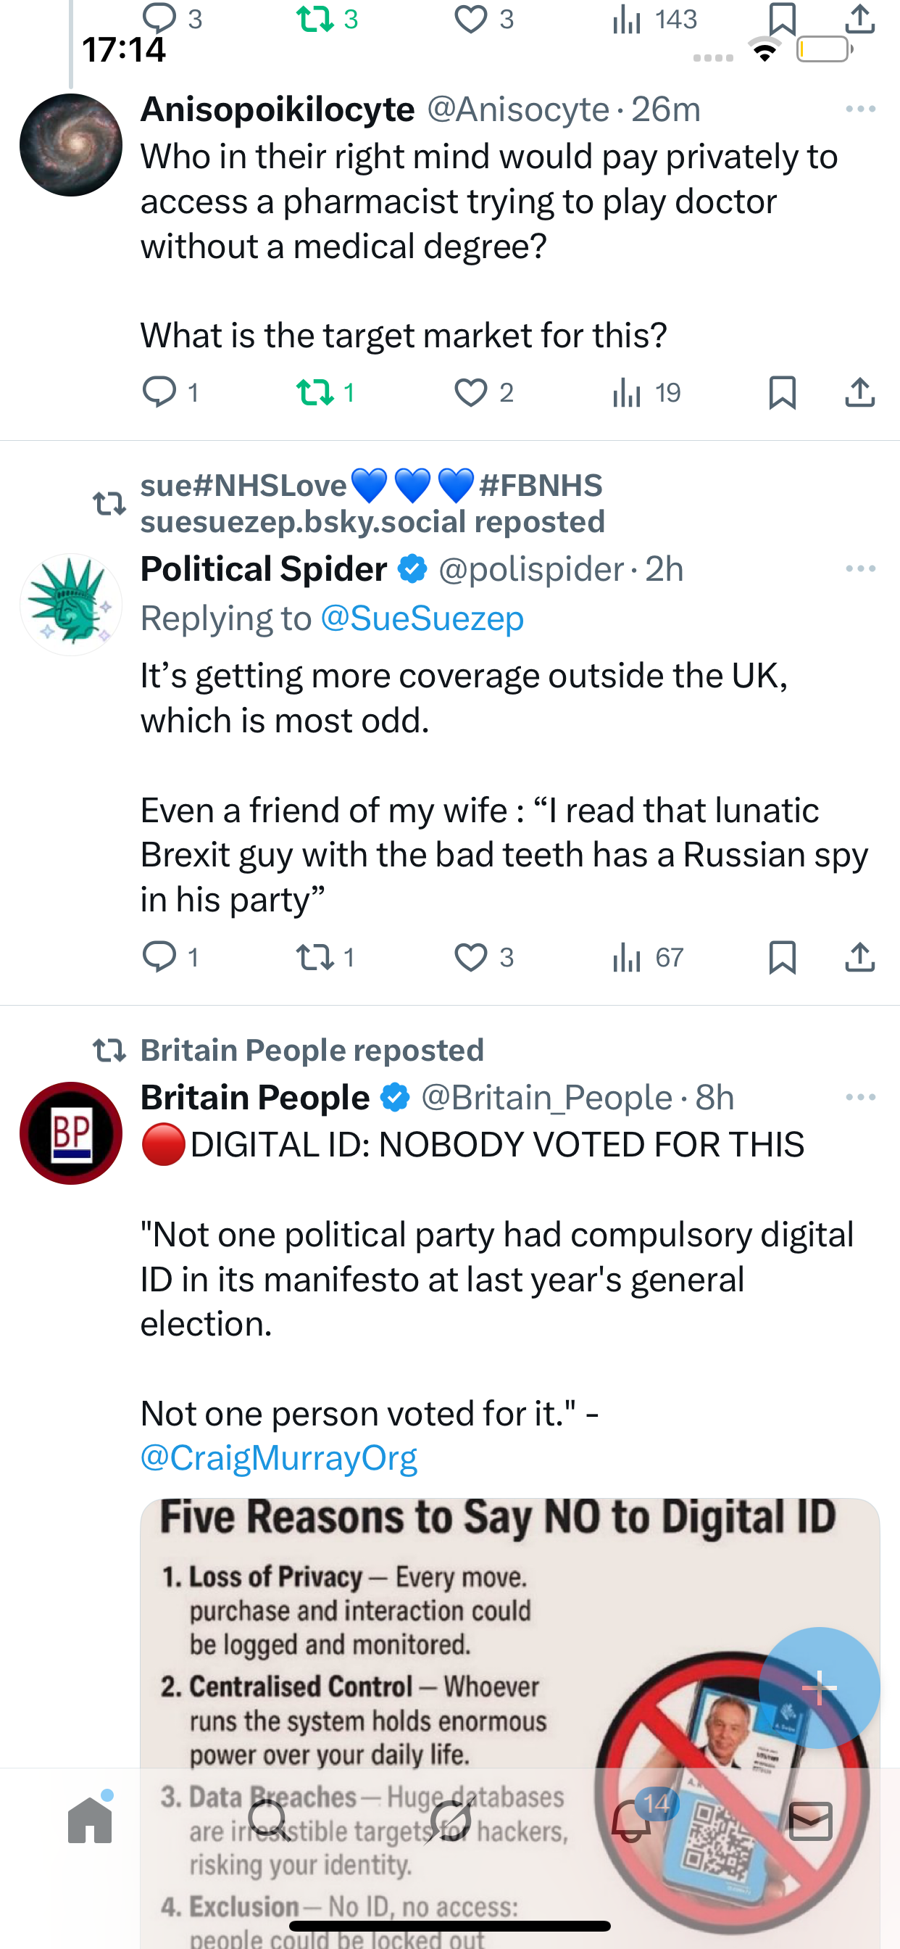Image resolution: width=900 pixels, height=1949 pixels.
Task: Share Political Spider's post
Action: [x=860, y=957]
